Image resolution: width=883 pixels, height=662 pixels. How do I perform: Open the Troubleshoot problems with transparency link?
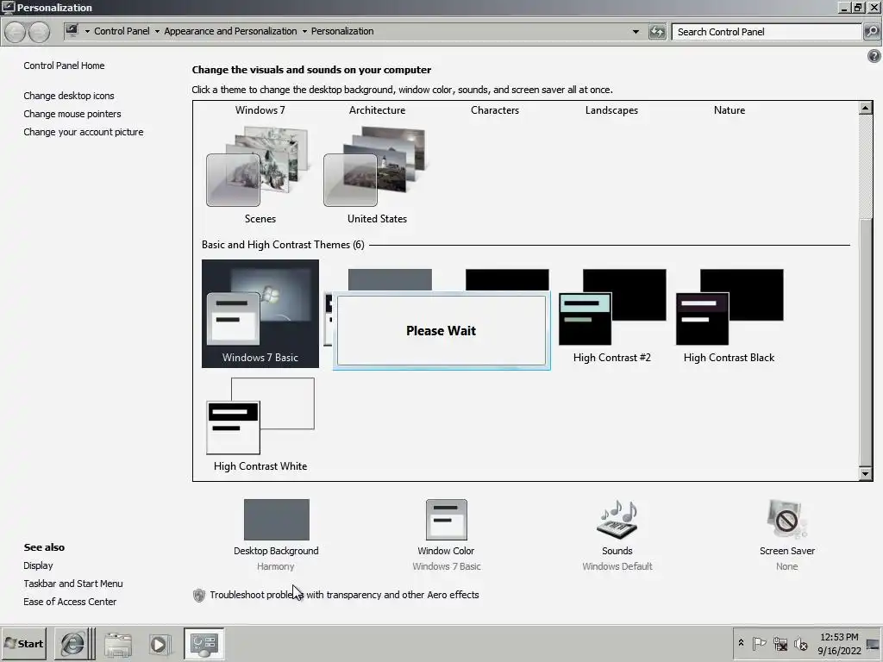click(x=344, y=595)
